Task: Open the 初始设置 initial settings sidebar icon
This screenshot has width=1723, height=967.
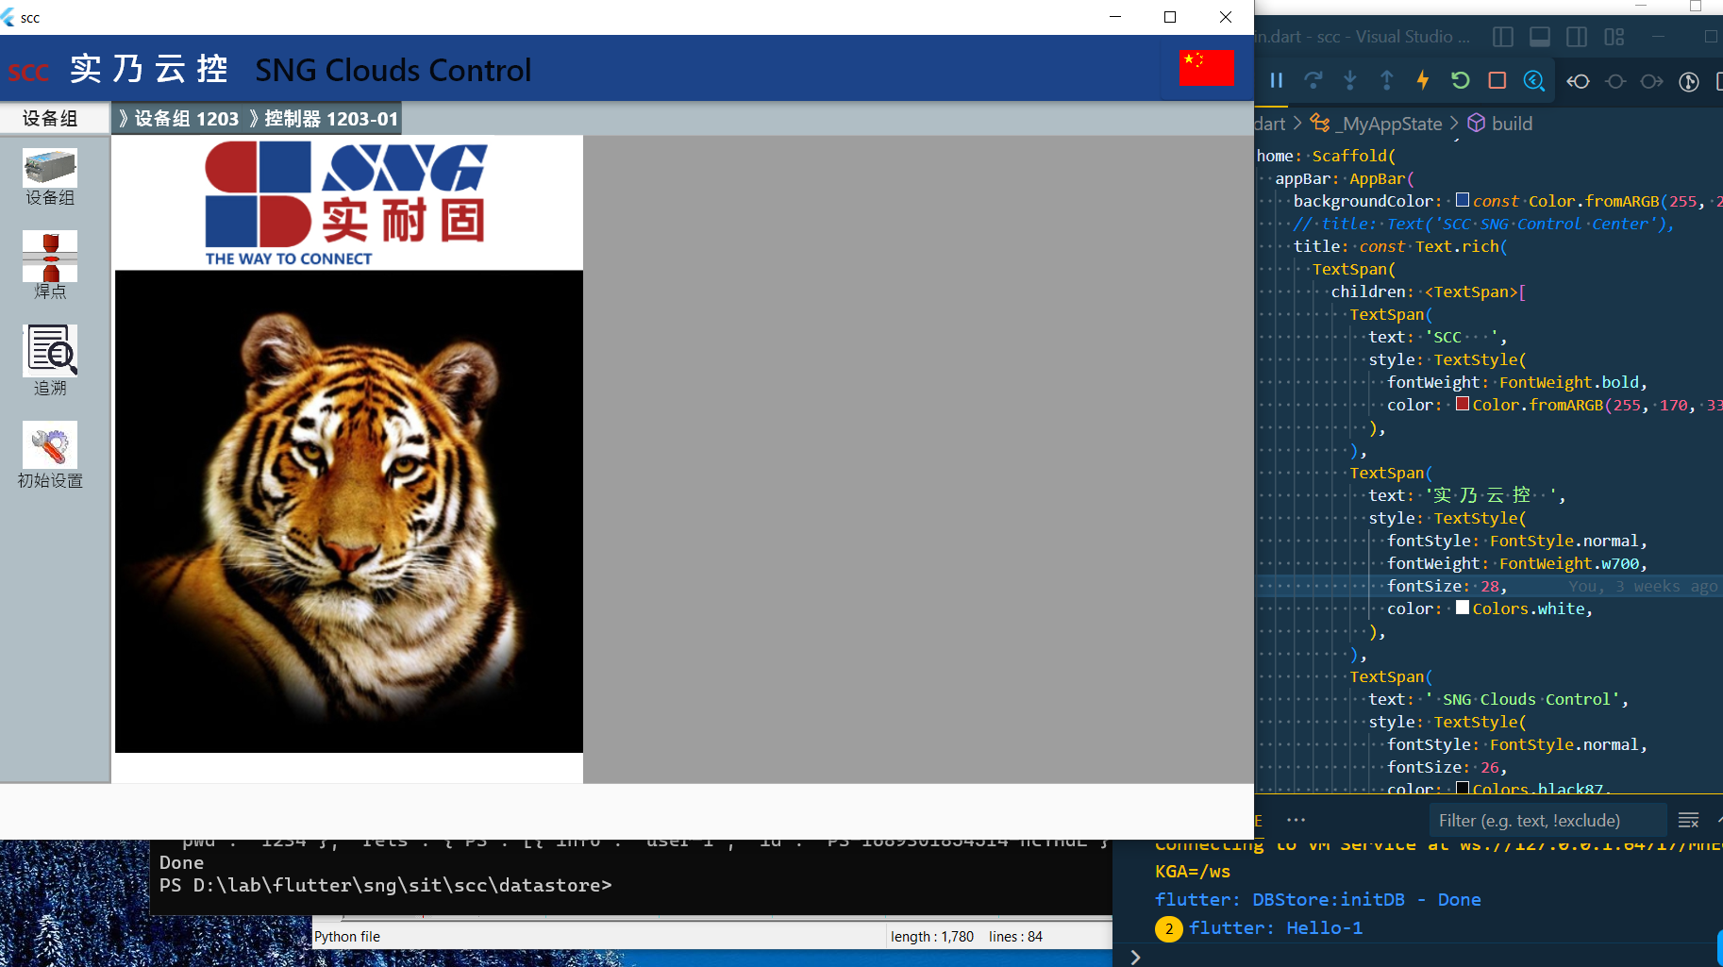Action: pyautogui.click(x=50, y=444)
